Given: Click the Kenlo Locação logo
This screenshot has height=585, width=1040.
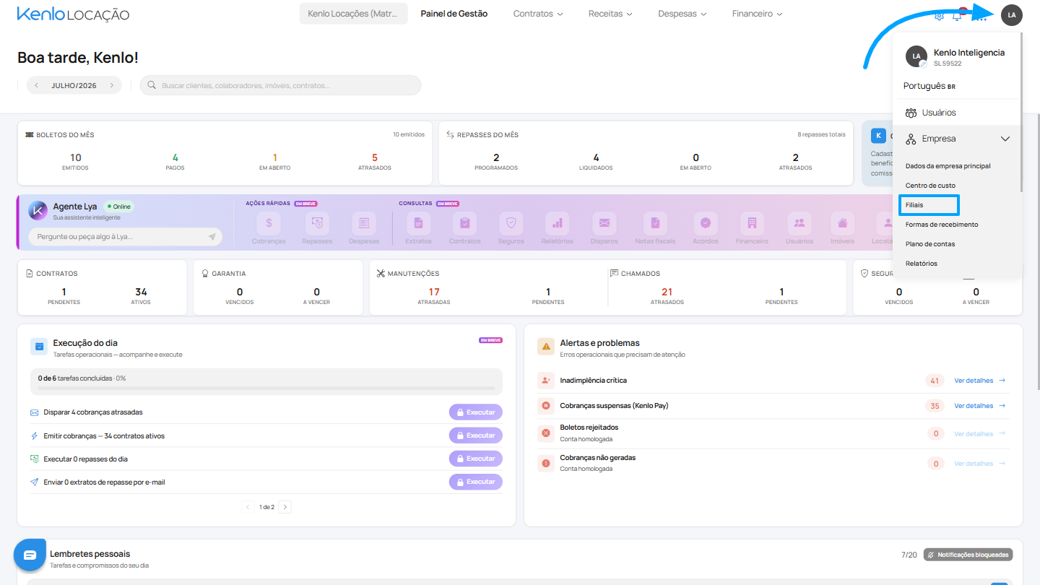Looking at the screenshot, I should pyautogui.click(x=73, y=14).
